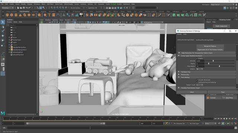
Task: Click the timeline Play forward button
Action: [226, 119]
